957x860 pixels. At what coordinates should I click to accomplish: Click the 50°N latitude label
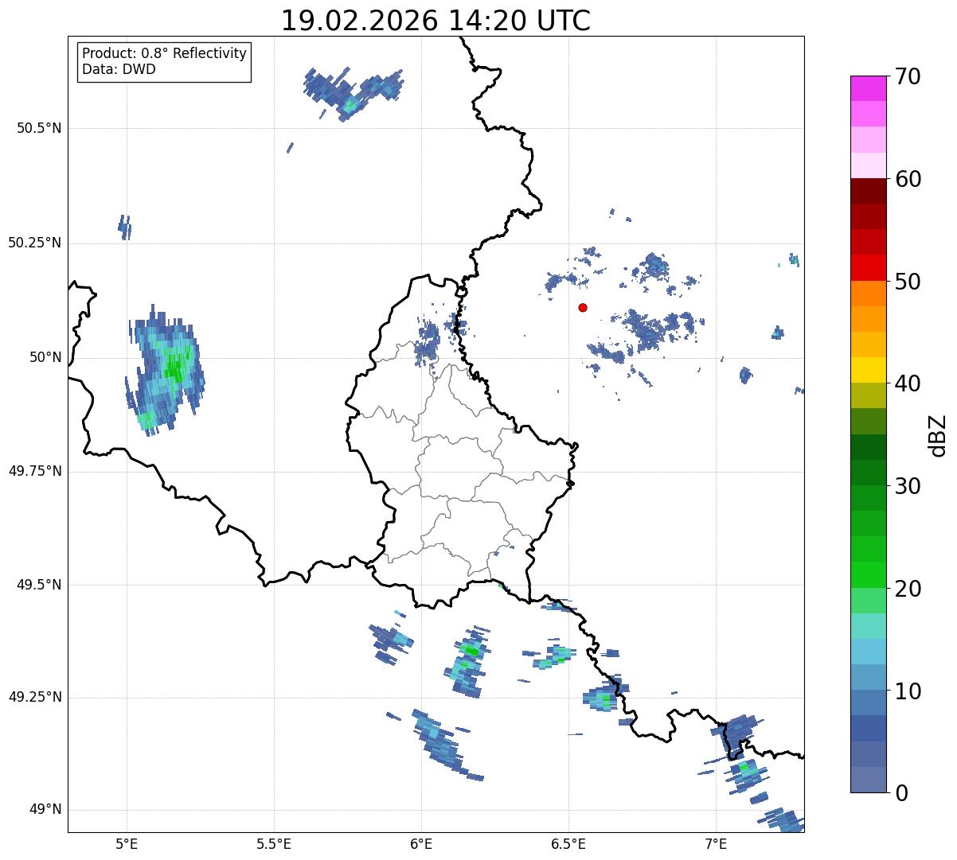tap(46, 357)
